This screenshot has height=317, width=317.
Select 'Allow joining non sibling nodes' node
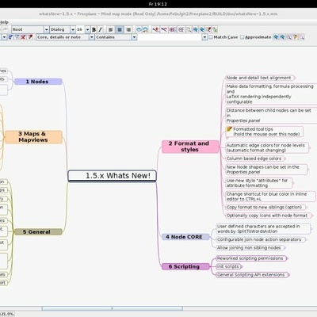click(250, 248)
